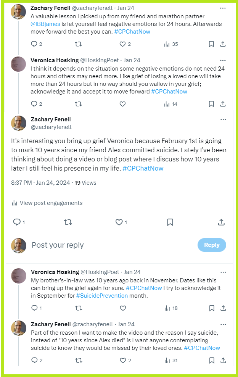The height and width of the screenshot is (377, 238).
Task: Reply to Veronica's brother-in-law post
Action: pyautogui.click(x=34, y=308)
